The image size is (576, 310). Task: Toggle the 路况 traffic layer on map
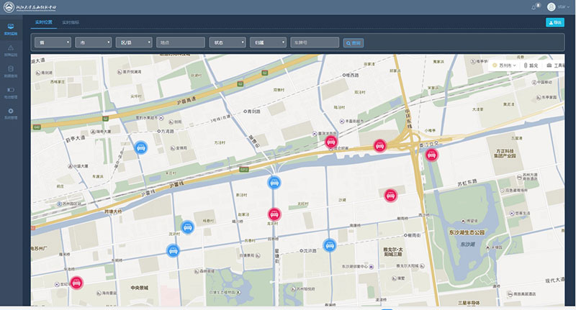click(531, 65)
